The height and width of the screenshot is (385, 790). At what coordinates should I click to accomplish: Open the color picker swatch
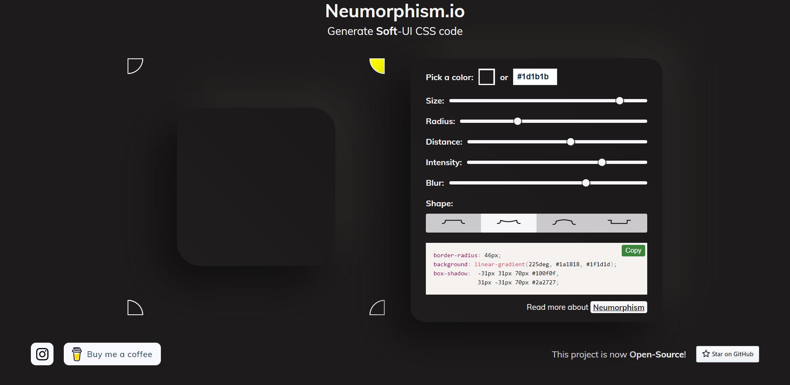point(487,77)
